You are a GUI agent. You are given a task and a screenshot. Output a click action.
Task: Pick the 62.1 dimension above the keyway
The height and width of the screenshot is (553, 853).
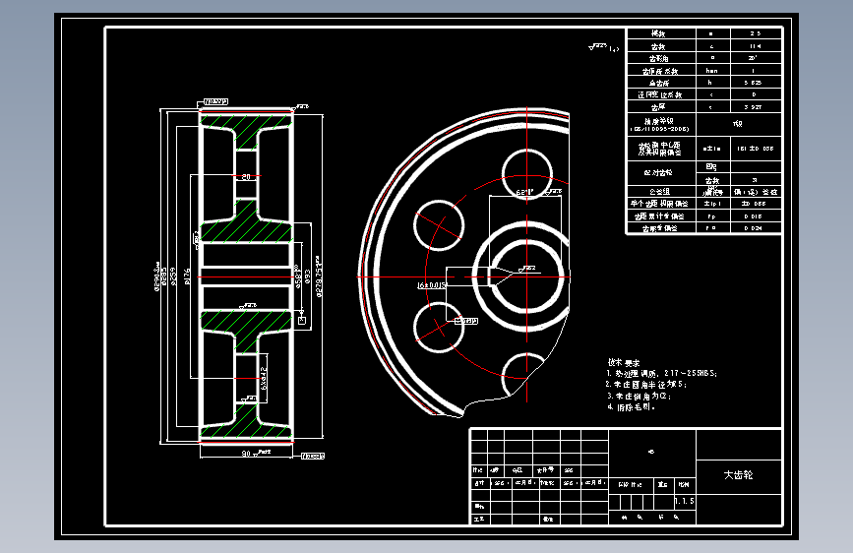point(524,192)
